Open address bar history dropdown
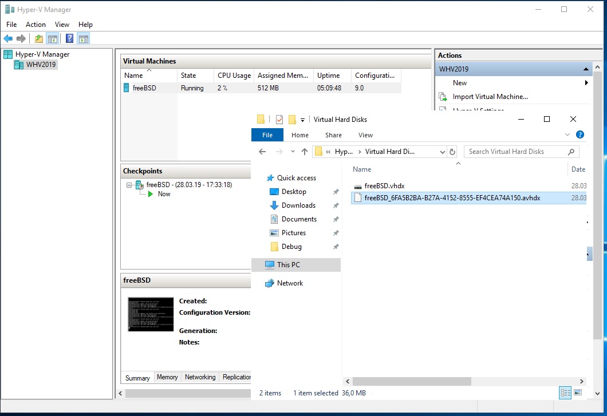 pyautogui.click(x=443, y=152)
